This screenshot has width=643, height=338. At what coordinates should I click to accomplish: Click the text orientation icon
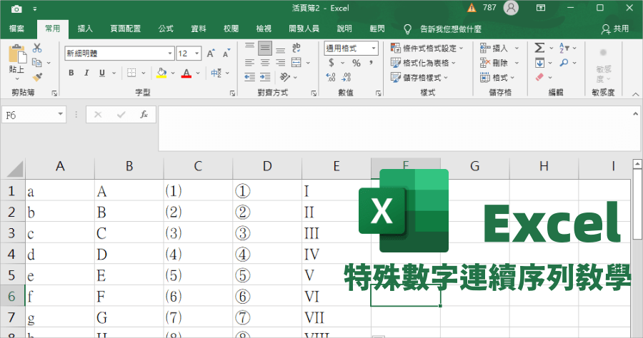(x=285, y=77)
